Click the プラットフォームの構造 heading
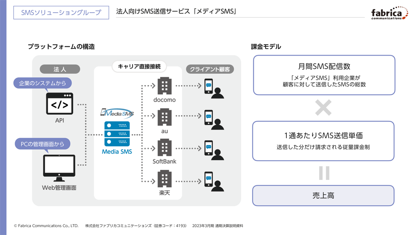Screen dimensions: 418x235 pyautogui.click(x=61, y=47)
